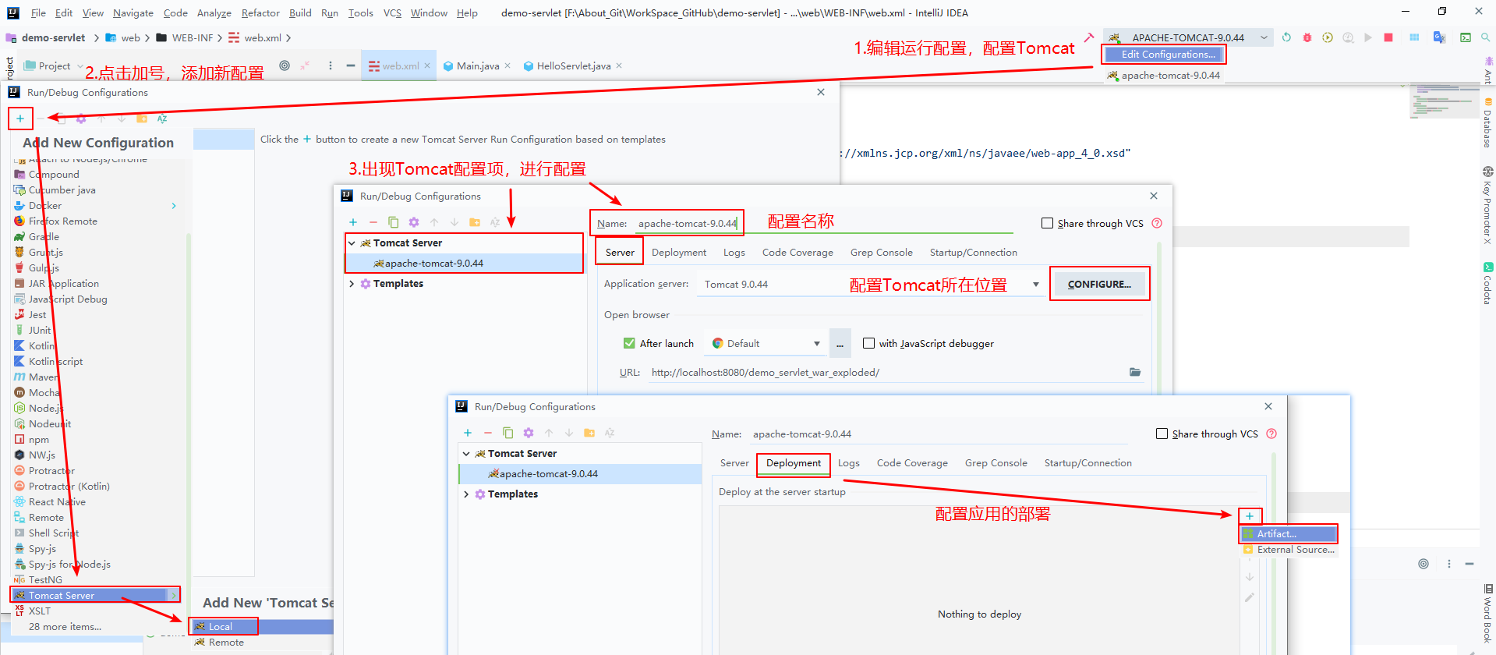The width and height of the screenshot is (1496, 655).
Task: Collapse Tomcat Server node in Server tab dialog
Action: coord(352,243)
